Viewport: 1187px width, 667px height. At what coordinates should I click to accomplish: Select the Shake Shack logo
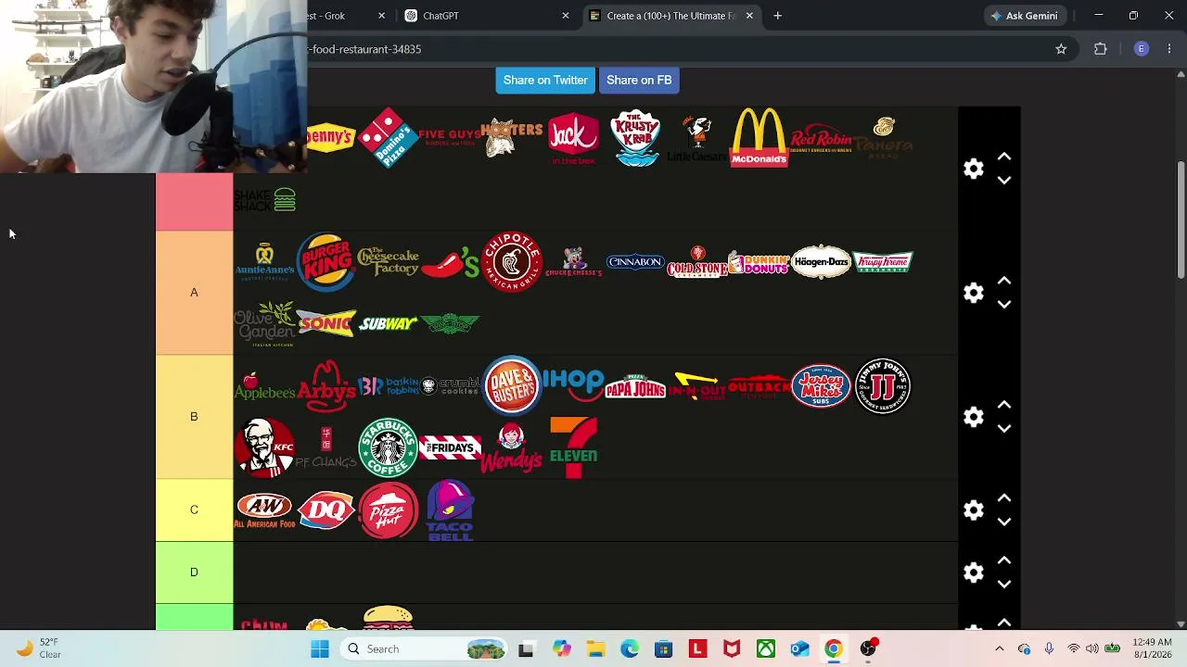[264, 199]
